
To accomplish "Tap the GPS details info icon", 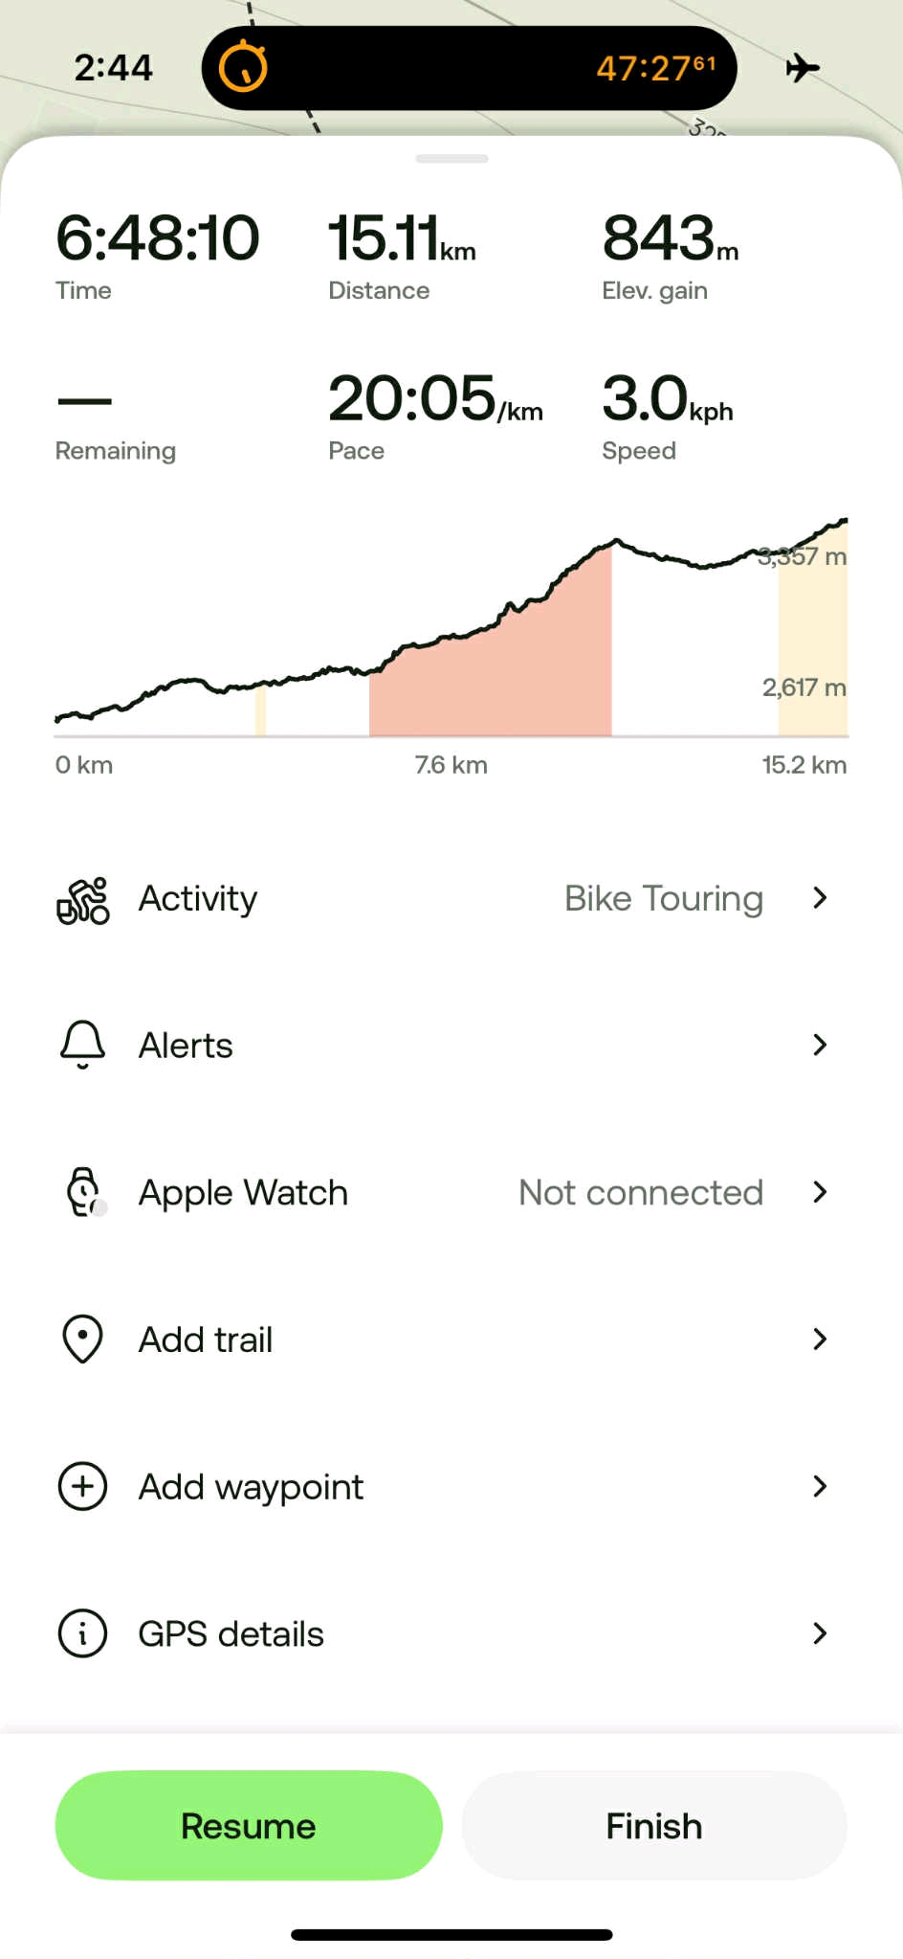I will pos(83,1633).
